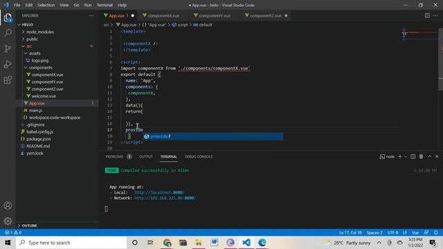The width and height of the screenshot is (443, 249).
Task: Open the localhost:8080 link in terminal
Action: (159, 192)
